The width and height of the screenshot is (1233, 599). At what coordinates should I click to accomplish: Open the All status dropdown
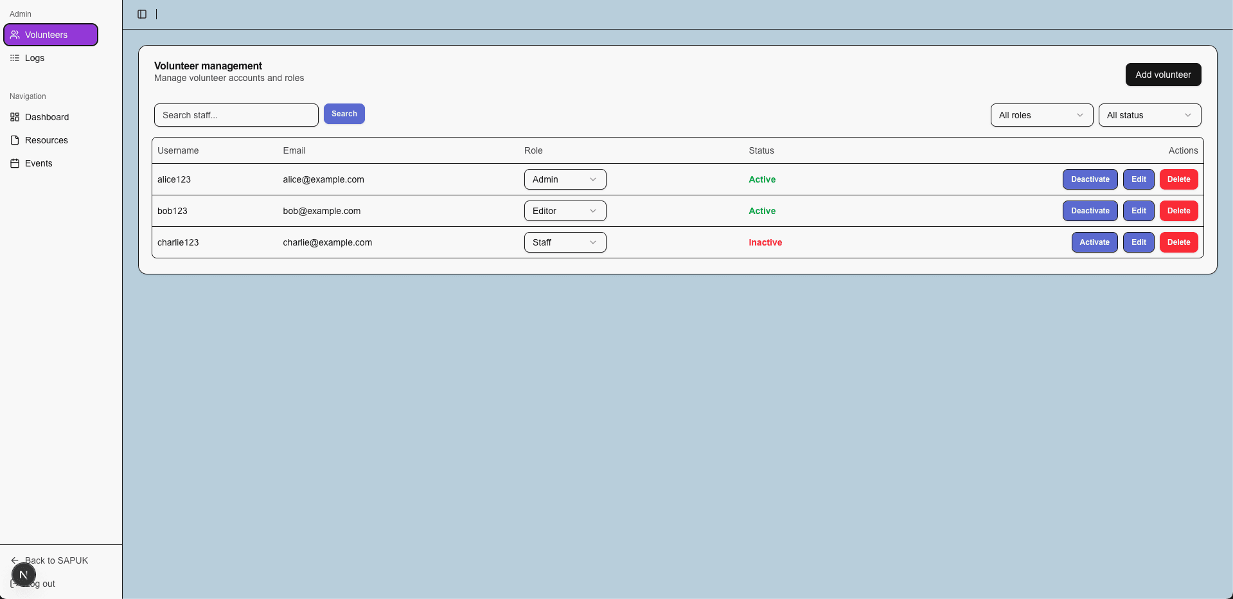[x=1149, y=115]
